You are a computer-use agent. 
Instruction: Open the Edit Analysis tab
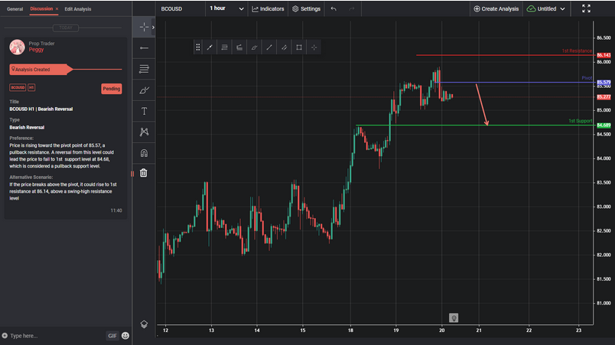coord(78,9)
